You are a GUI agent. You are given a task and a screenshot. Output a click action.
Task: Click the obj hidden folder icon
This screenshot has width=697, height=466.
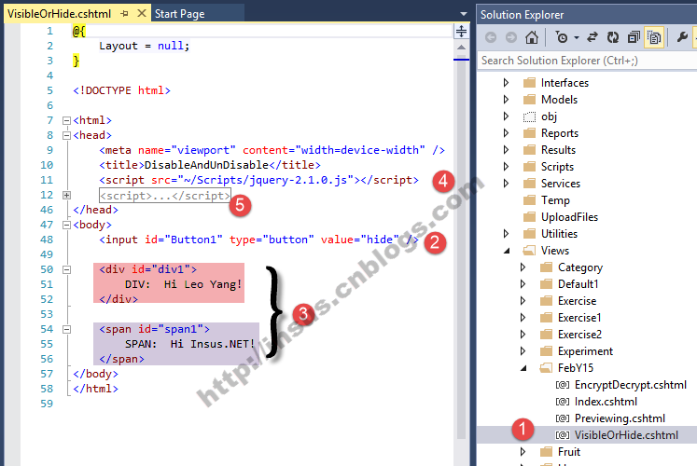529,116
